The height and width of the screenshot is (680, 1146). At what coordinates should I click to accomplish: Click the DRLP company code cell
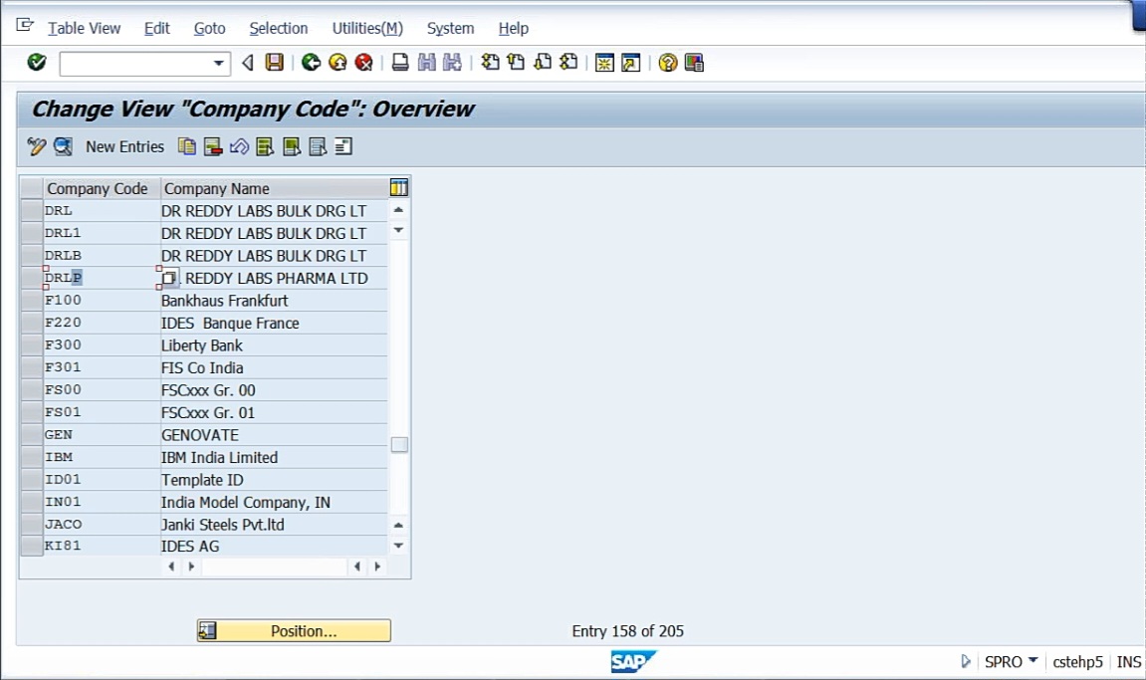pos(102,278)
